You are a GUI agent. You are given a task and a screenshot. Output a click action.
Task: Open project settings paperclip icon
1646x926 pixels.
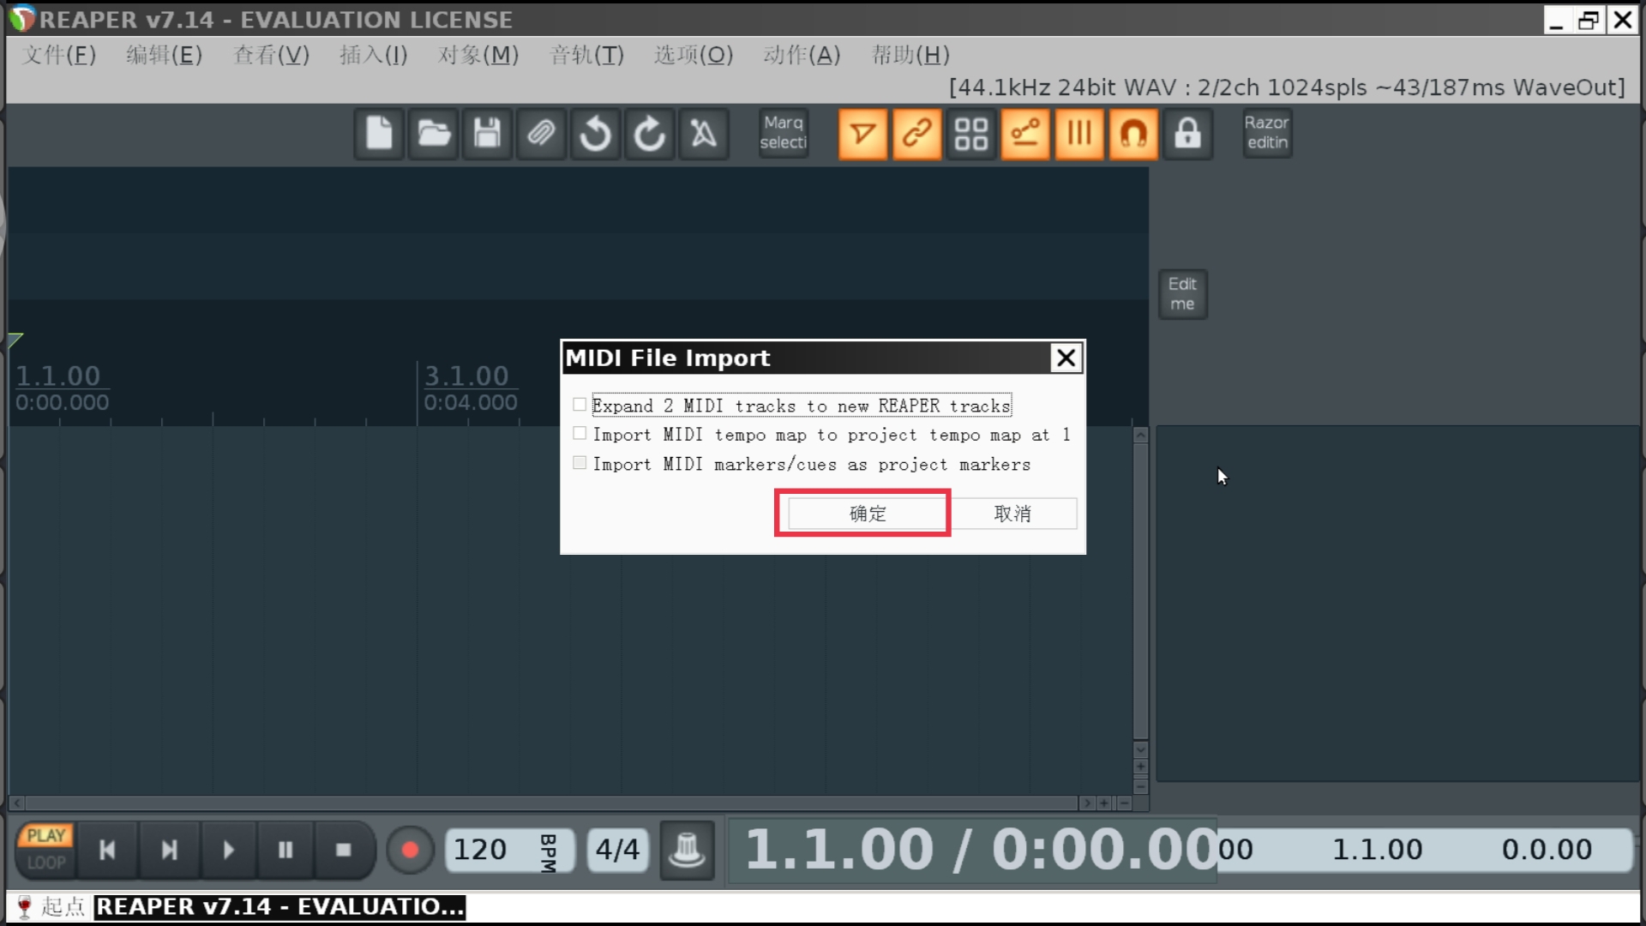click(541, 134)
